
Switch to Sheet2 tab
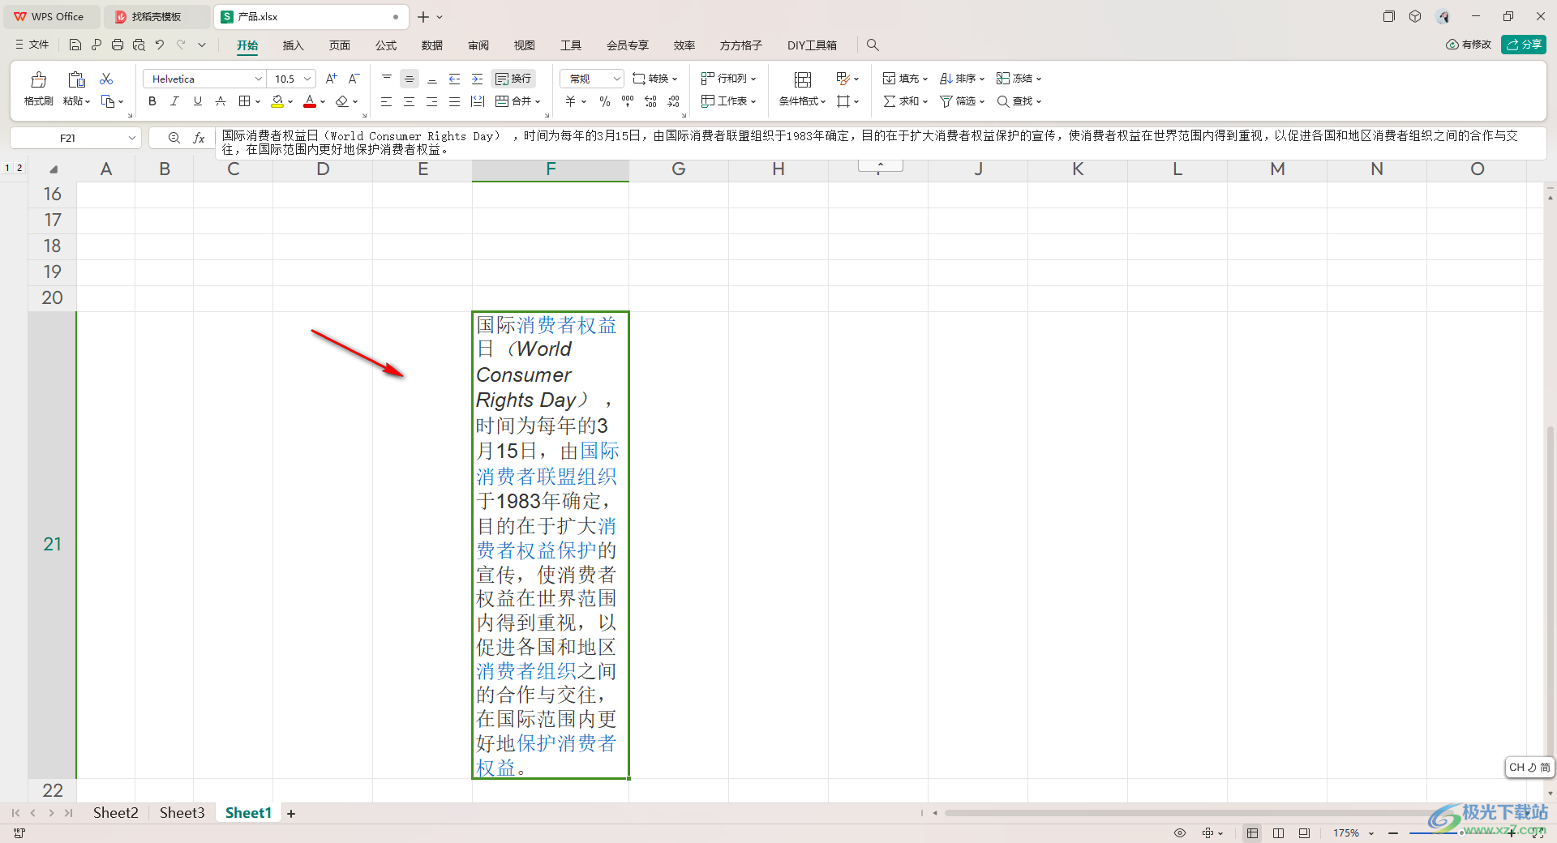click(x=115, y=813)
